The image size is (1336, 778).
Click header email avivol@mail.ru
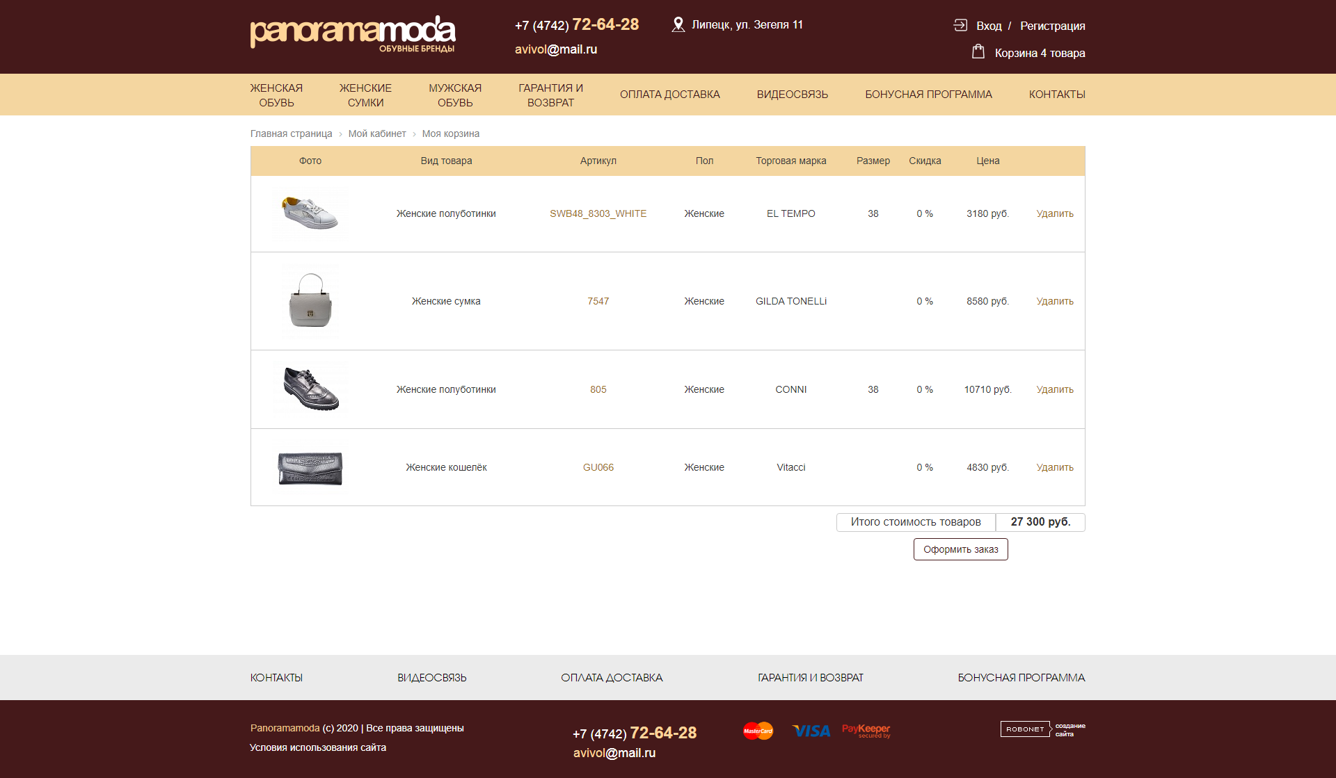556,49
